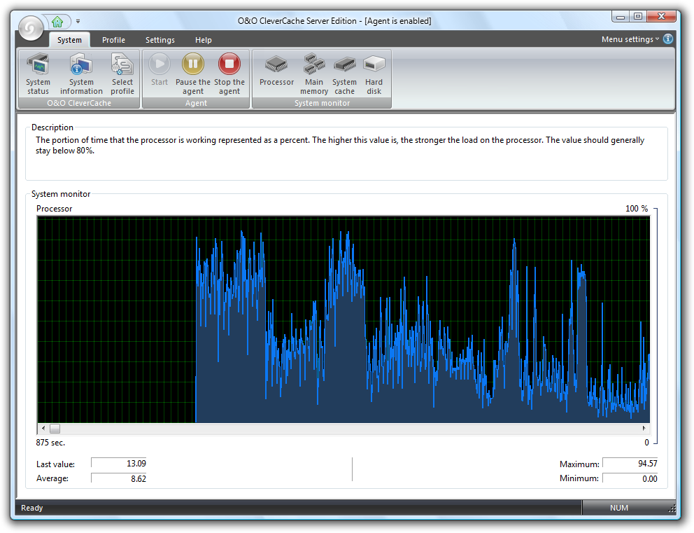Viewport: 694px width, 533px height.
Task: Click the Maximum field 94.57
Action: pyautogui.click(x=630, y=464)
